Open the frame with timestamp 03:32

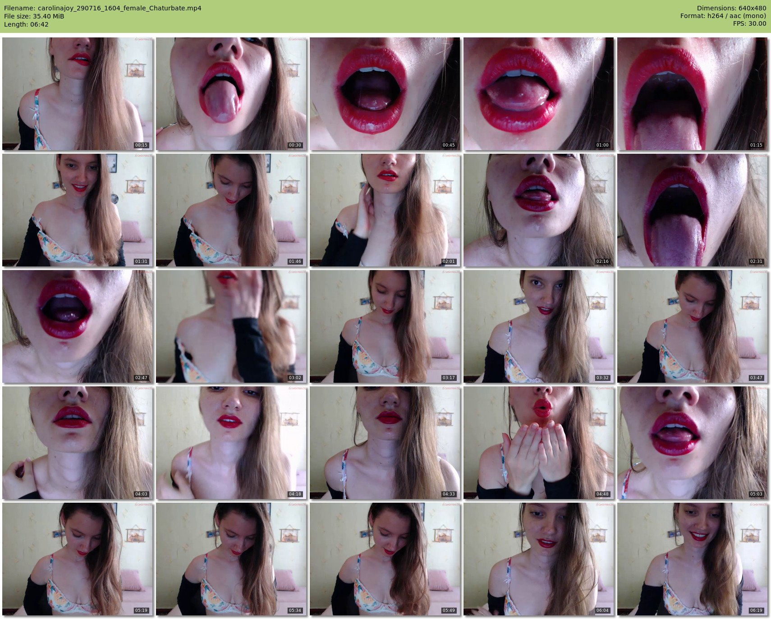pyautogui.click(x=539, y=326)
